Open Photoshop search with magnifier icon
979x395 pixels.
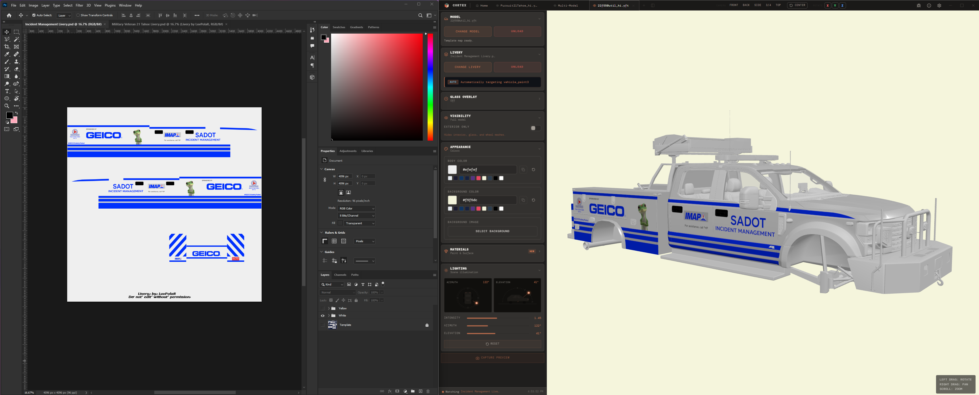420,15
